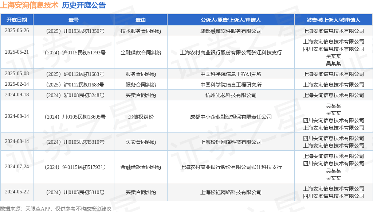Image resolution: width=373 pixels, height=212 pixels.
Task: Click the plaintiff bank in the 2024-07-24 row
Action: point(231,167)
